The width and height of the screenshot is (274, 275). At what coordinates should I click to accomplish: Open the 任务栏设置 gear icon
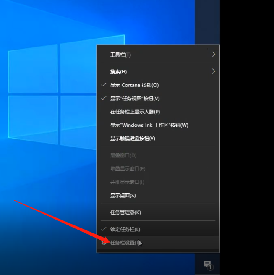(x=104, y=242)
